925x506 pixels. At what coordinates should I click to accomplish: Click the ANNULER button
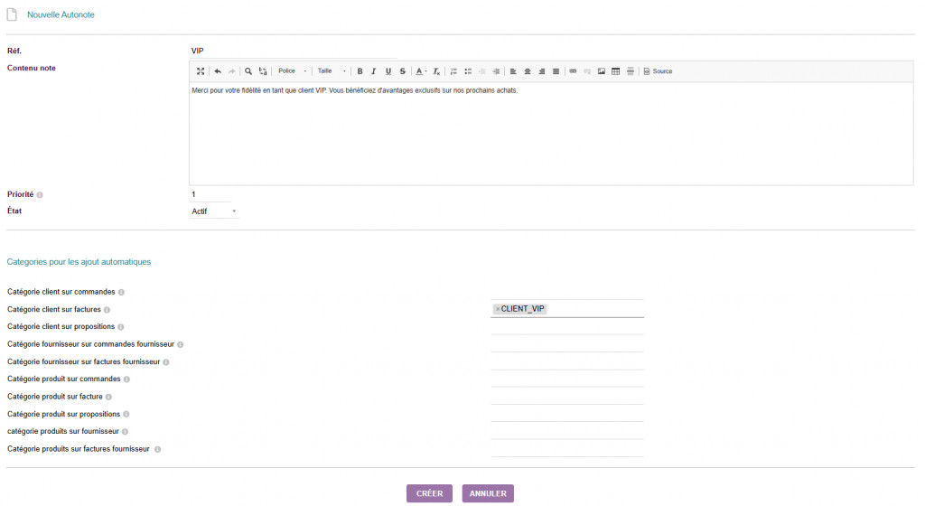tap(488, 493)
